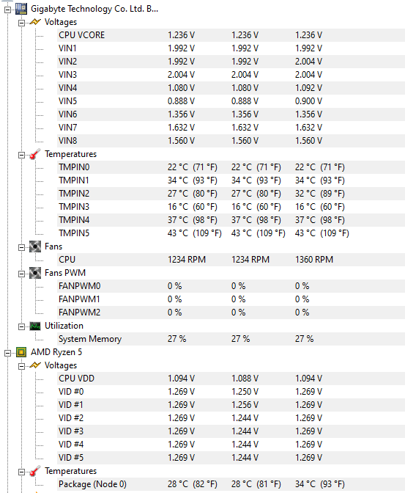This screenshot has width=405, height=493.
Task: Select the Package (Node 0) temperature row
Action: [x=231, y=484]
